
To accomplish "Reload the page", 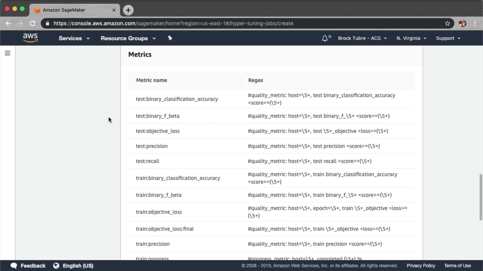I will (32, 23).
